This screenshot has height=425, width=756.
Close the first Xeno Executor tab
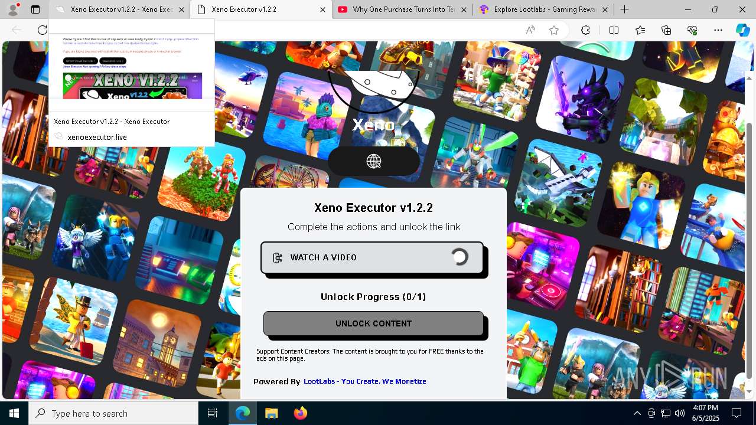click(182, 9)
